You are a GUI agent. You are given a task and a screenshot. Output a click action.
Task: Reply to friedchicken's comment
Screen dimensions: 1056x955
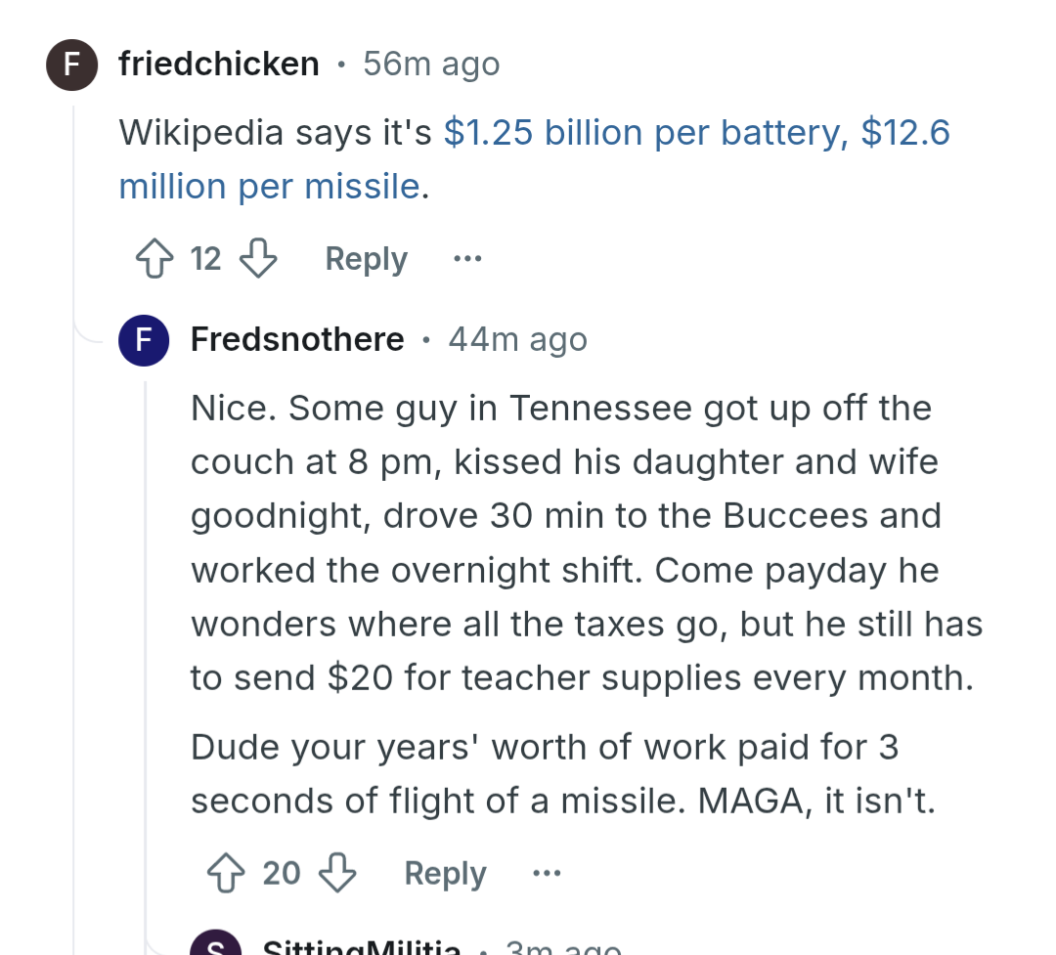[x=366, y=259]
